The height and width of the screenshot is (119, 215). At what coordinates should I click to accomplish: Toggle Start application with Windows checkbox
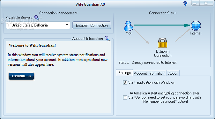(x=125, y=82)
